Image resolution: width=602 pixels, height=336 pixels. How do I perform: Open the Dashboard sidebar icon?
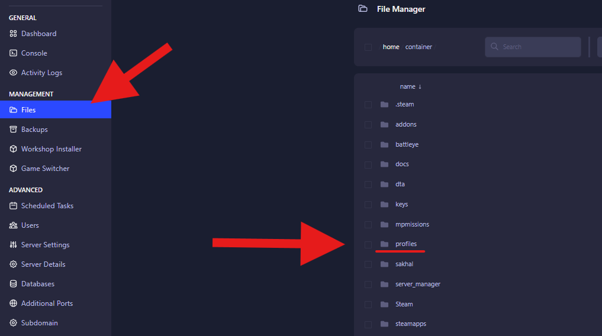(x=14, y=34)
